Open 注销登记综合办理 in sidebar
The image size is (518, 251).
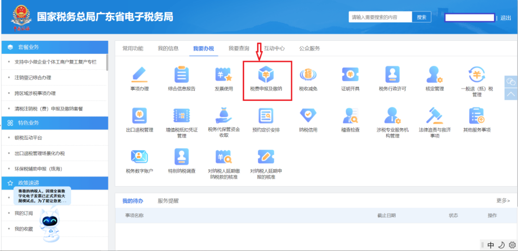[33, 77]
